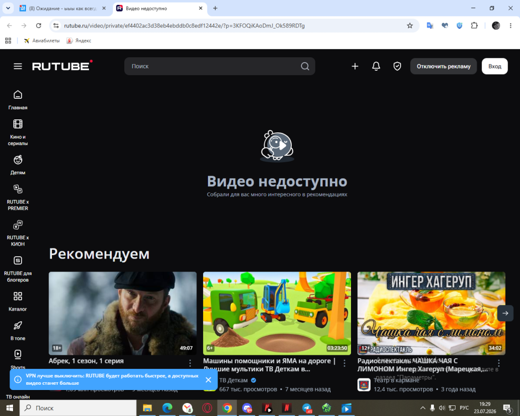Open the Extensions puzzle icon
The image size is (520, 416).
[474, 26]
